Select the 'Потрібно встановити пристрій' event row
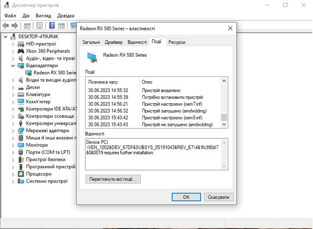The height and width of the screenshot is (229, 313). [x=154, y=97]
